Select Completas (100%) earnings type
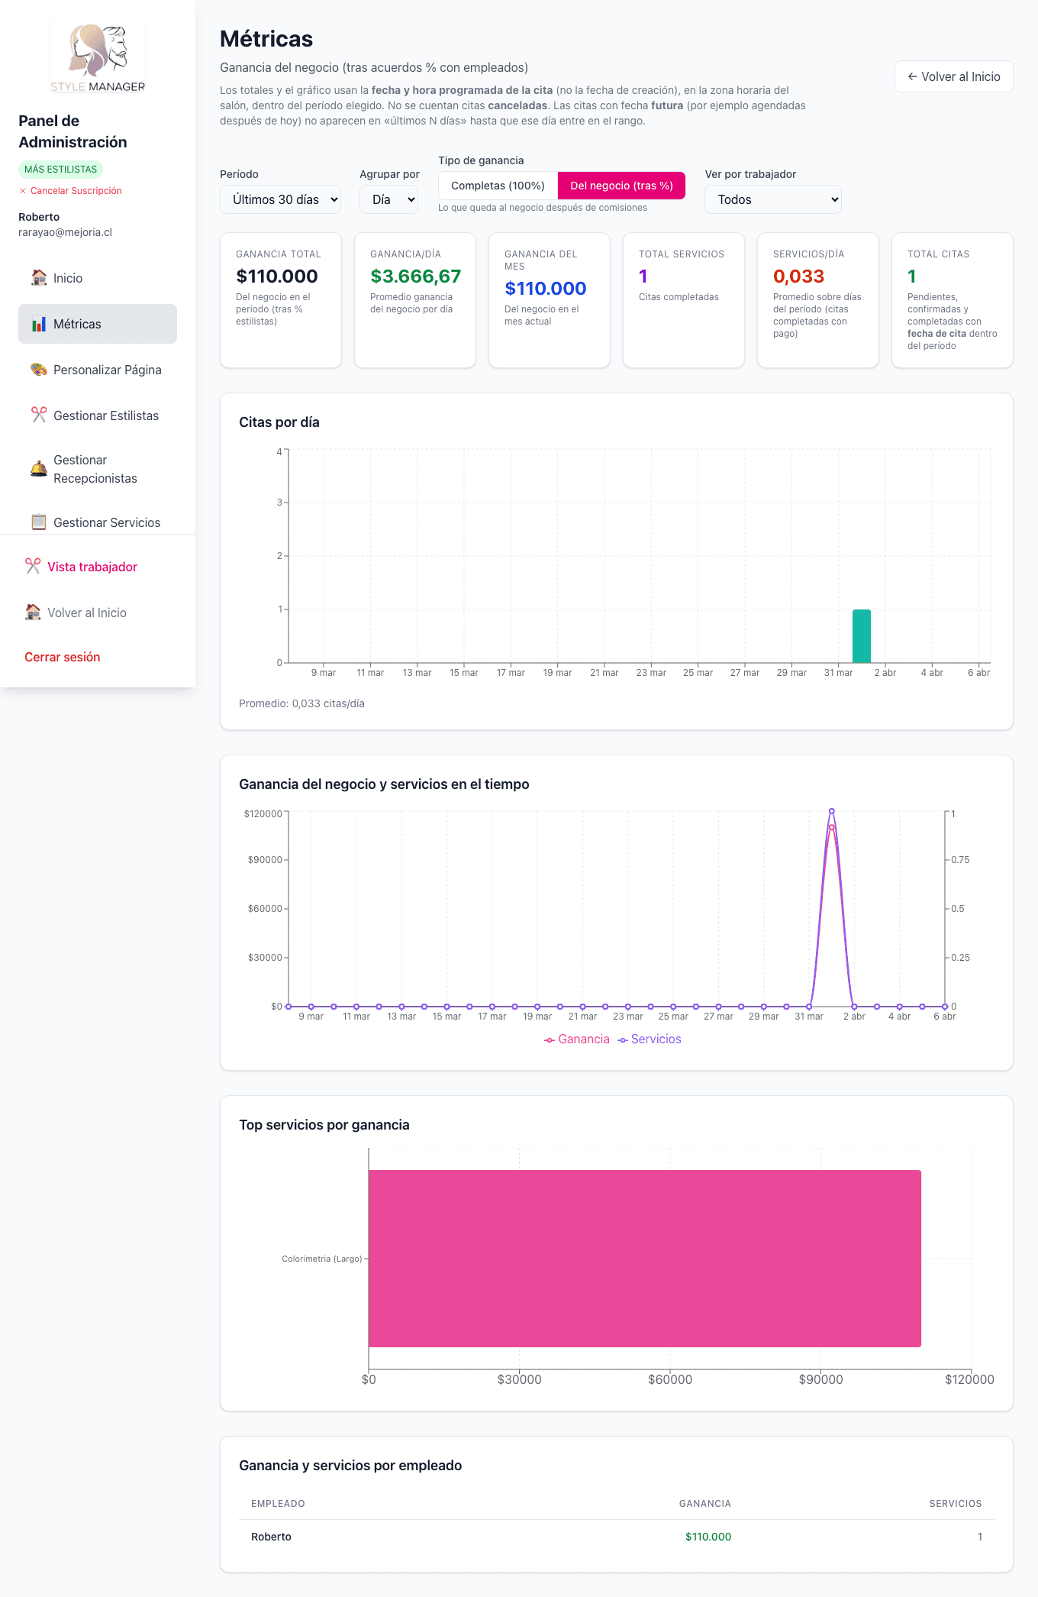 click(498, 186)
